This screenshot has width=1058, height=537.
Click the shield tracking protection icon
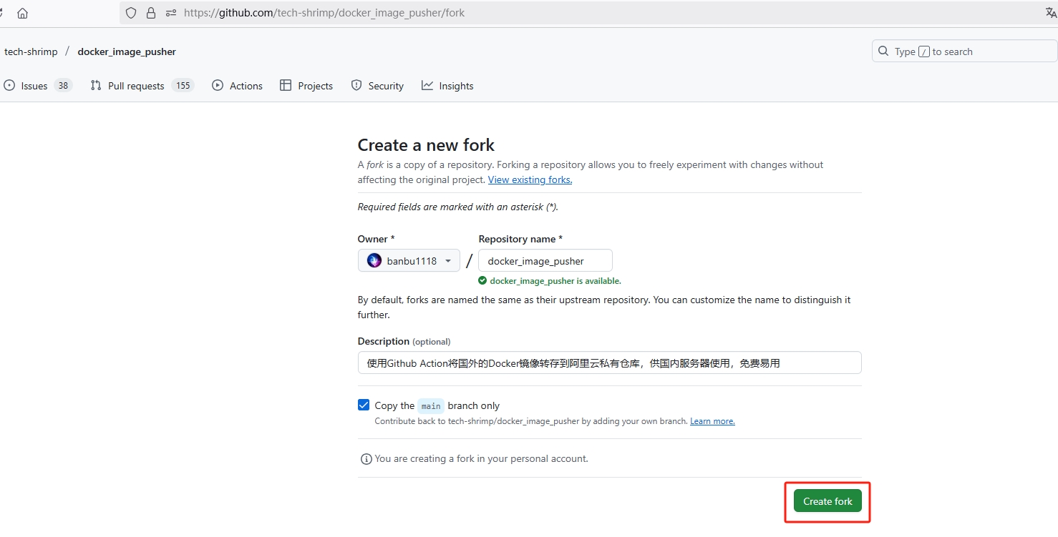point(130,13)
